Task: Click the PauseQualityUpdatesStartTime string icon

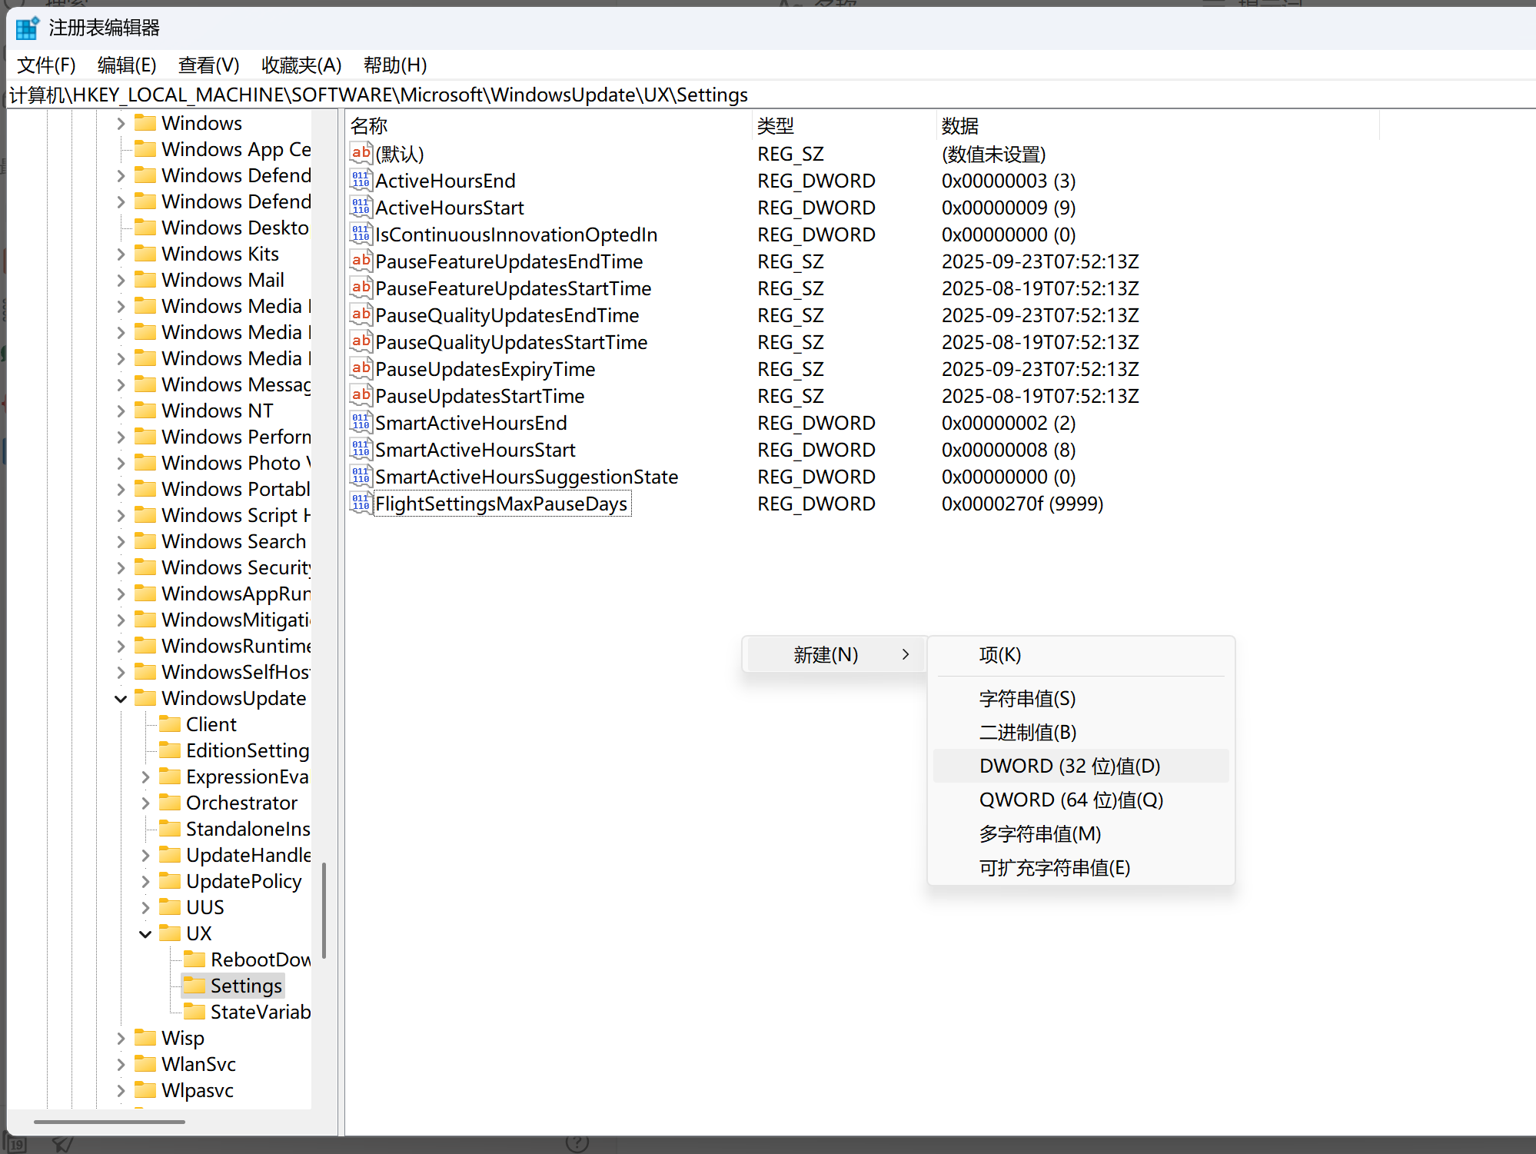Action: click(x=361, y=341)
